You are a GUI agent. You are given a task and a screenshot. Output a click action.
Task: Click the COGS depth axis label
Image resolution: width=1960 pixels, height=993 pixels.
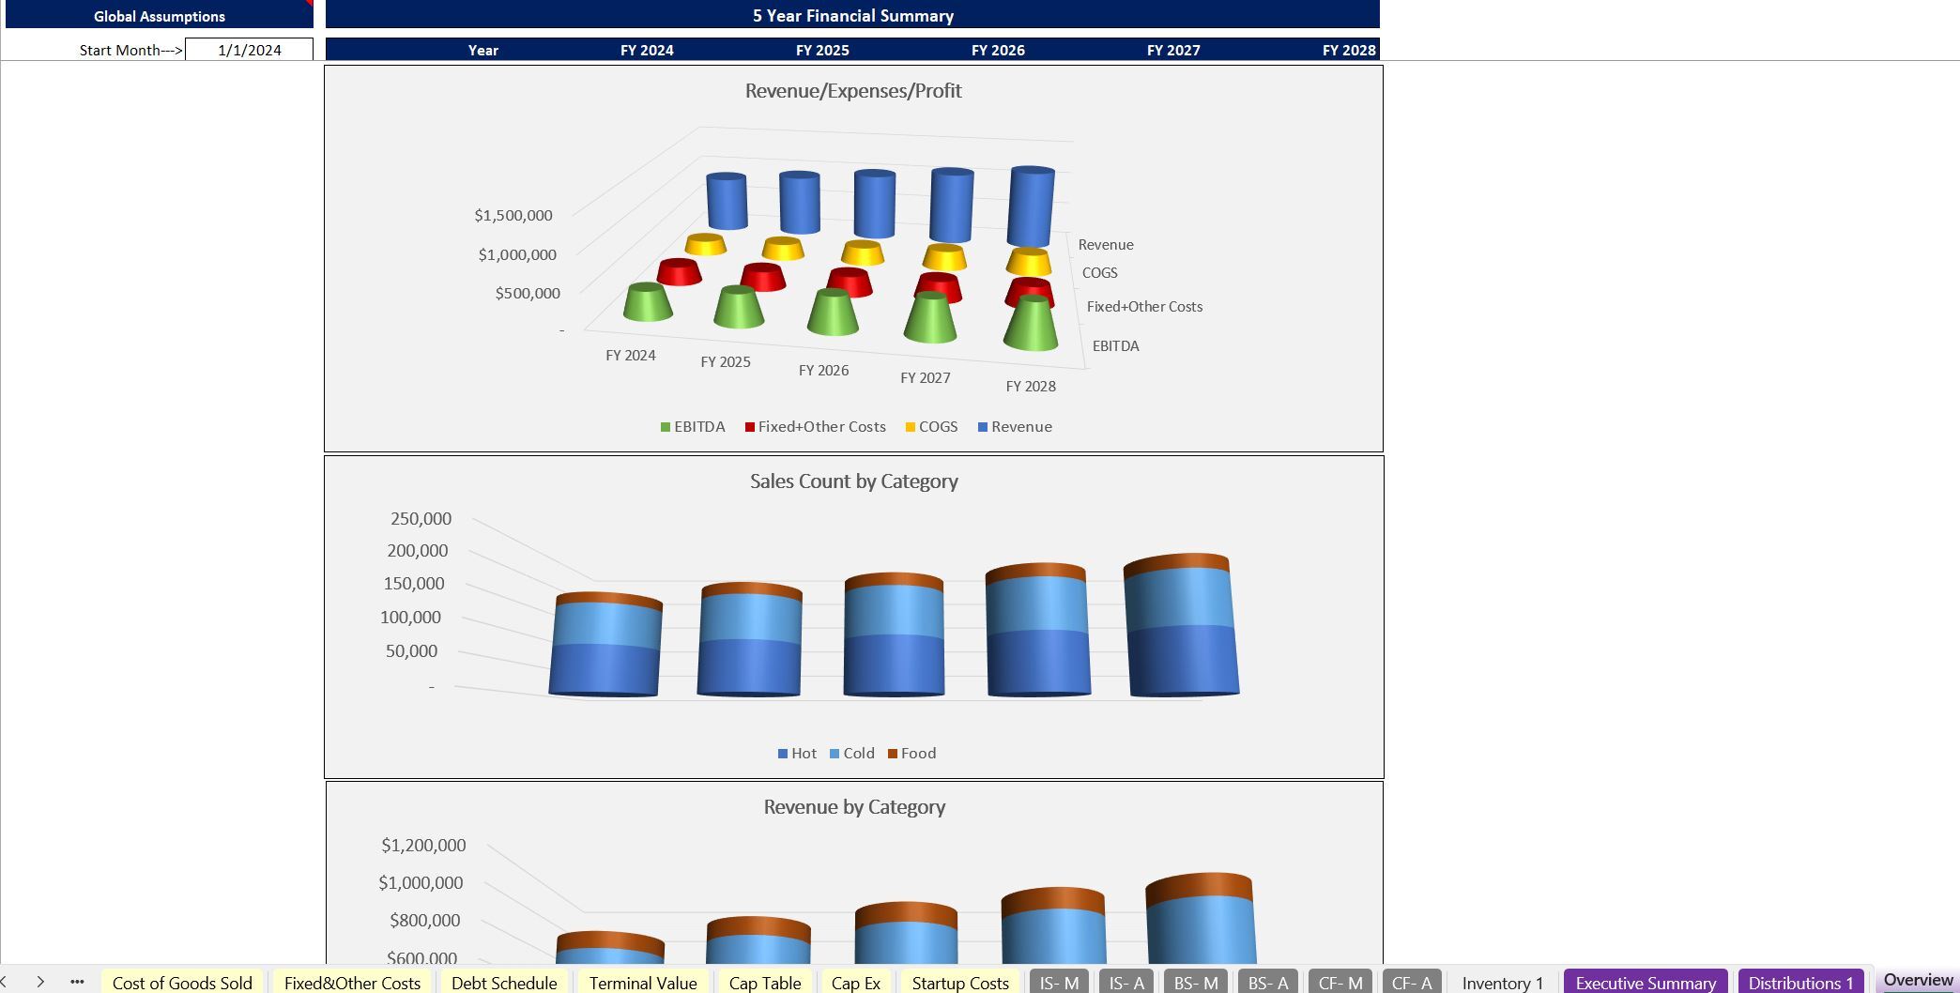[1099, 273]
